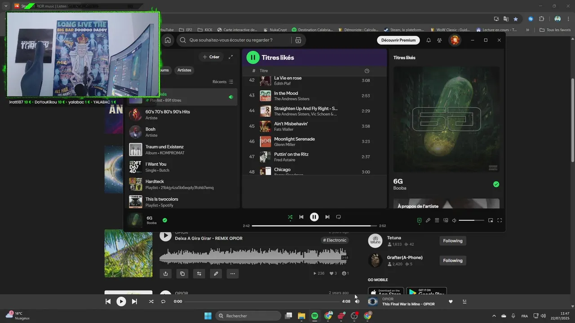Toggle the green liked check beside 6G in the player bar
This screenshot has width=575, height=323.
(165, 220)
